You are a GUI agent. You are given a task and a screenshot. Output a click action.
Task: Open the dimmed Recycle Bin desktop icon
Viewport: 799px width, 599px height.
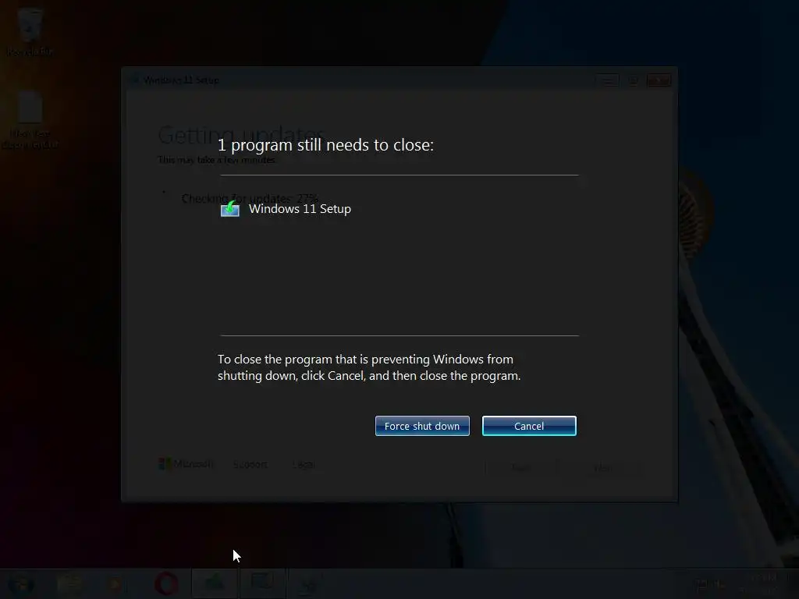coord(30,31)
